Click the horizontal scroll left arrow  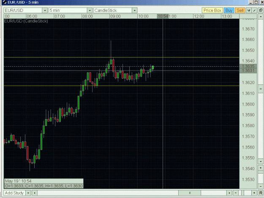coord(35,193)
